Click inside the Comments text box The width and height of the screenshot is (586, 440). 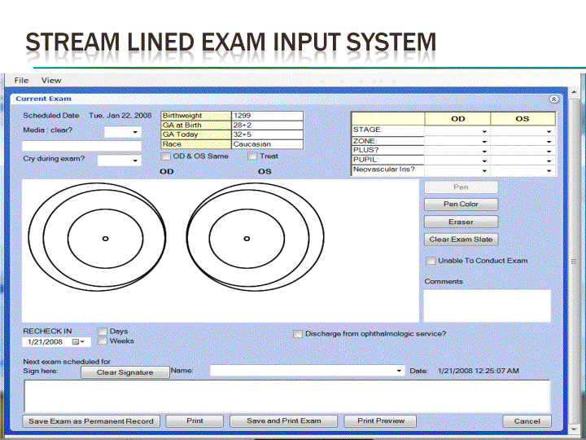coord(487,306)
